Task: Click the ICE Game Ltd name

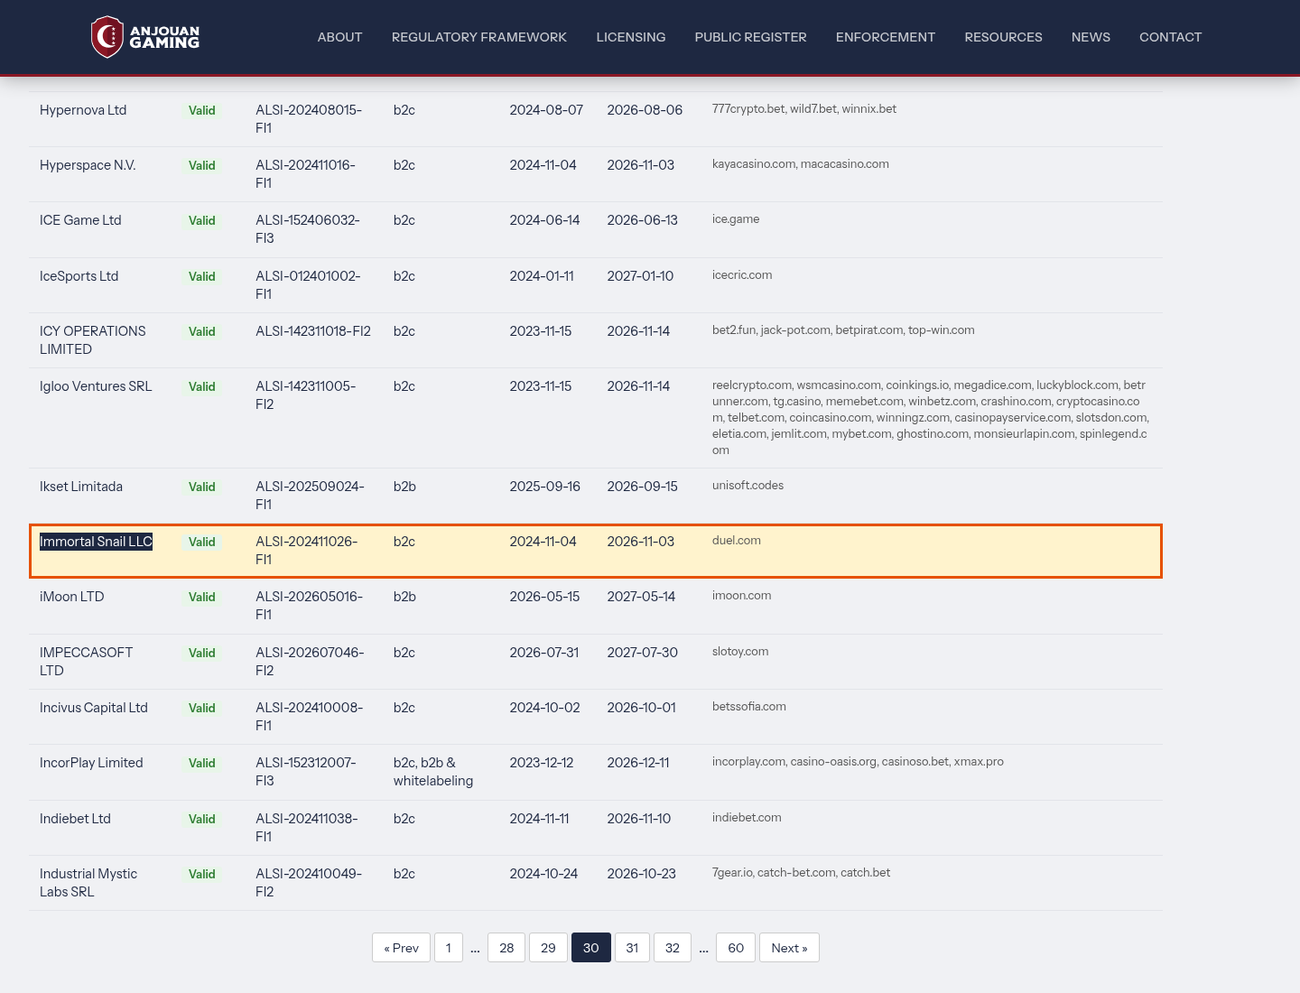Action: [80, 220]
